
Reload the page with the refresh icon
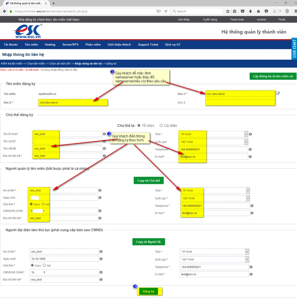[166, 11]
